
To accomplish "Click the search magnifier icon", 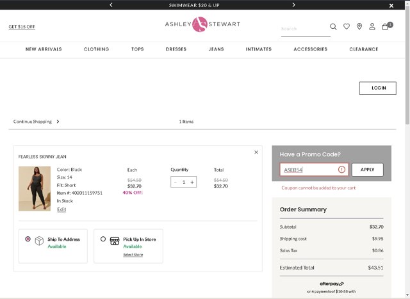I will point(333,26).
